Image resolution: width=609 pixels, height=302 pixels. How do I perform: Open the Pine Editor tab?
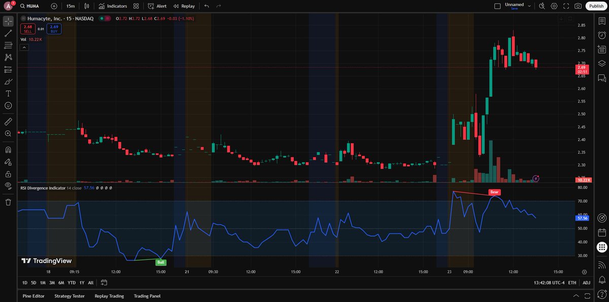pos(35,296)
